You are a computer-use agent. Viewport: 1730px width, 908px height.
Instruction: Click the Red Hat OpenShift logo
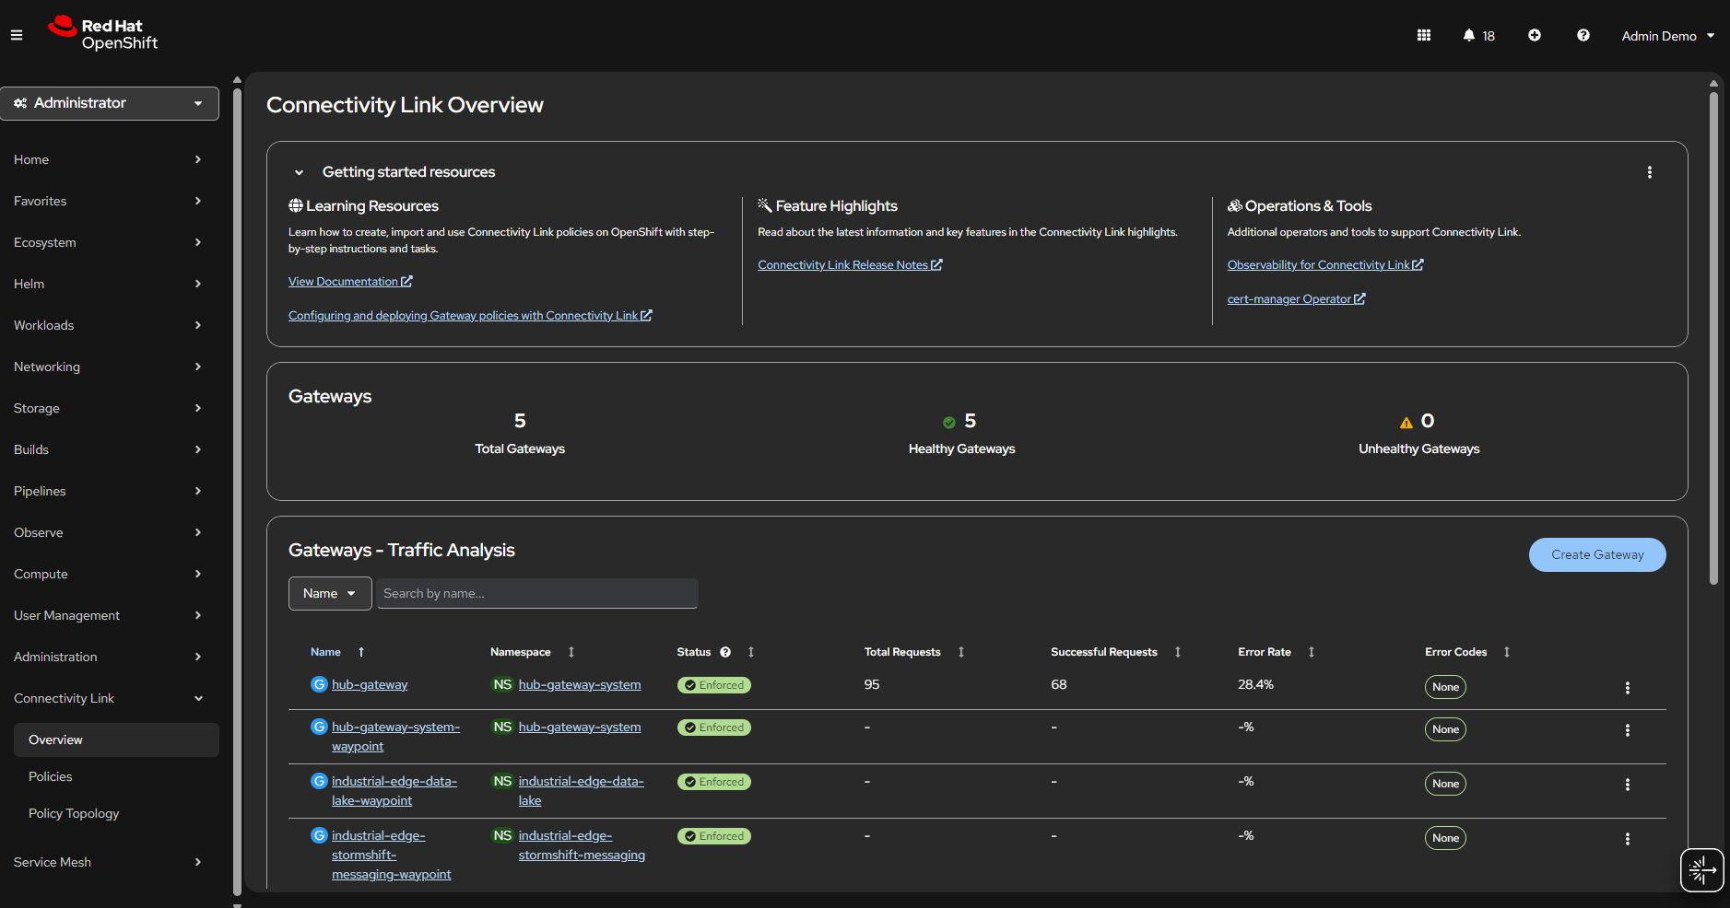click(103, 33)
